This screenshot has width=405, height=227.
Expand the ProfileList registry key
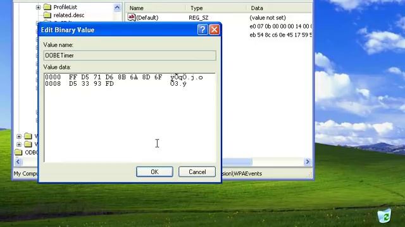(x=38, y=7)
